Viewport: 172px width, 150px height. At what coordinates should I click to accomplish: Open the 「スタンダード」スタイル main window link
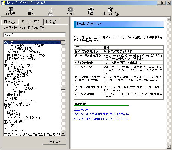point(101,114)
